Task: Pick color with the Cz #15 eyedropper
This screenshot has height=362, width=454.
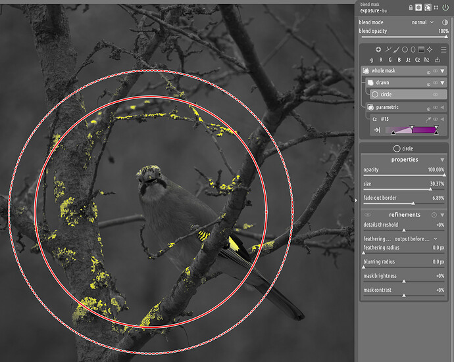Action: click(x=428, y=119)
